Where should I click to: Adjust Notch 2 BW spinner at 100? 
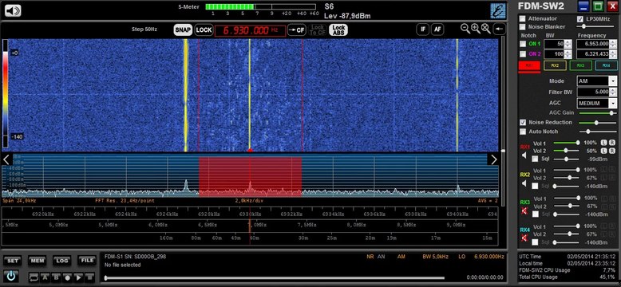click(568, 54)
